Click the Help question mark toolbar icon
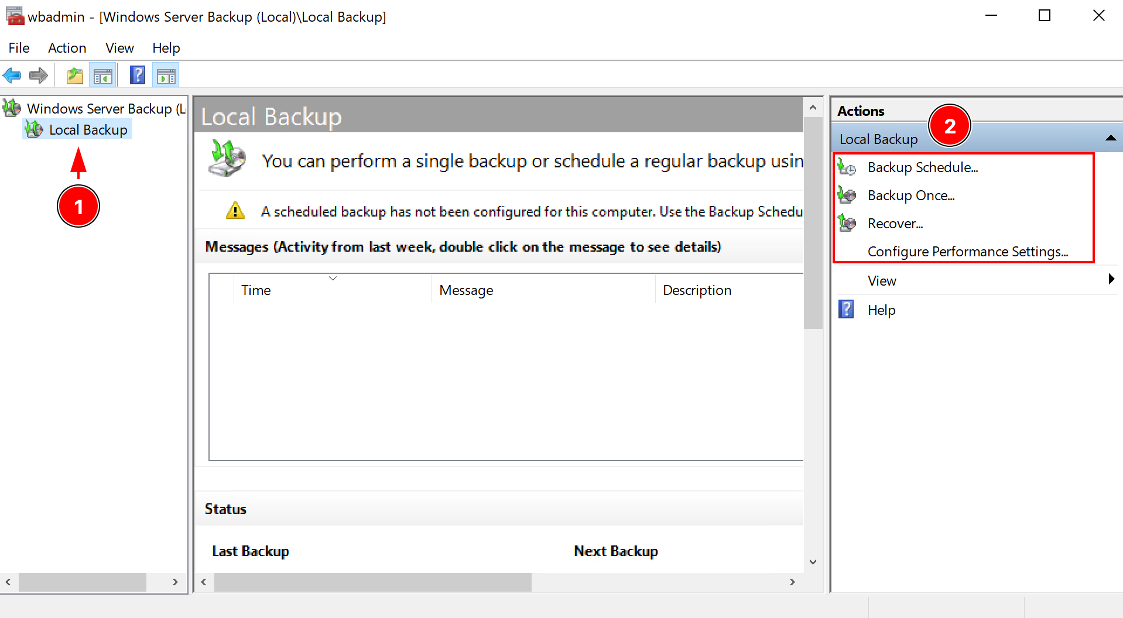 137,75
